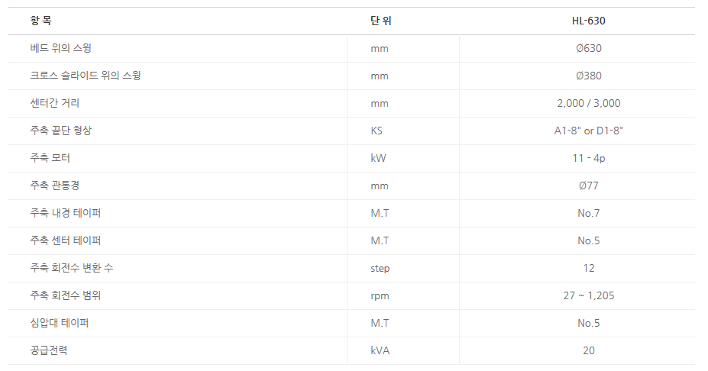This screenshot has height=371, width=708.
Task: Click the A1-8" or D1-8" value
Action: [x=588, y=131]
